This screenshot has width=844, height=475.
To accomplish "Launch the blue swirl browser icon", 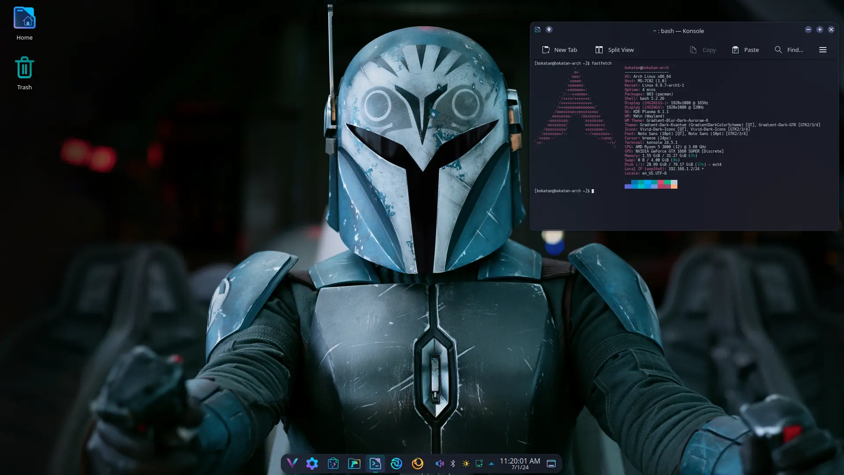I will pos(397,463).
